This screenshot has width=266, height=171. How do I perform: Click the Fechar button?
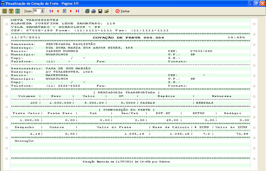122,11
